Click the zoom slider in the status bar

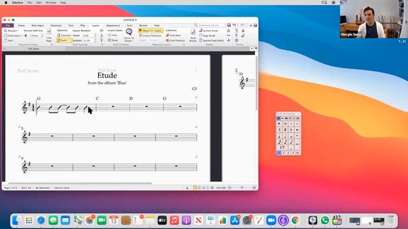tap(242, 188)
